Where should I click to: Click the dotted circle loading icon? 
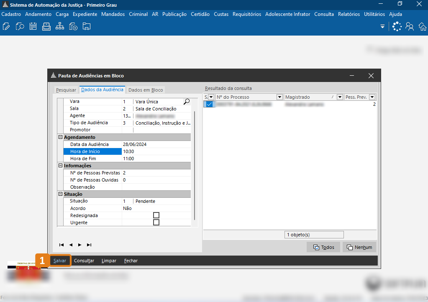point(397,26)
